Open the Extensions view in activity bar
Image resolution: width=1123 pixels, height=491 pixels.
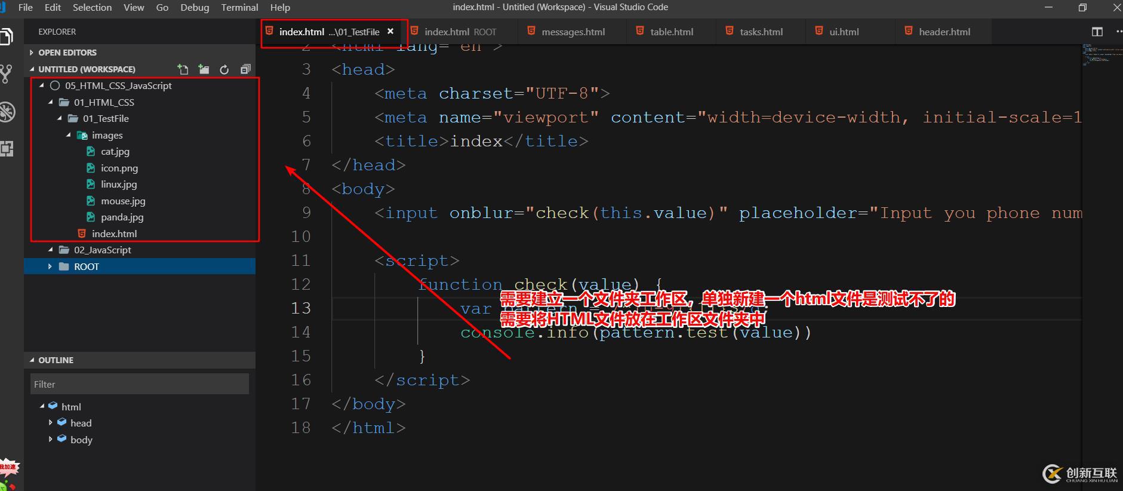coord(6,149)
